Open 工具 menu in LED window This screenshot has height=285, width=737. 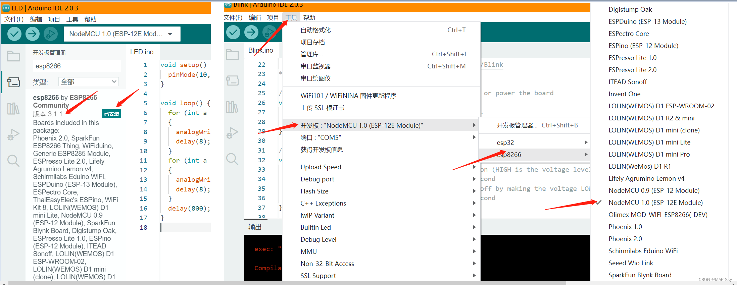[x=72, y=19]
